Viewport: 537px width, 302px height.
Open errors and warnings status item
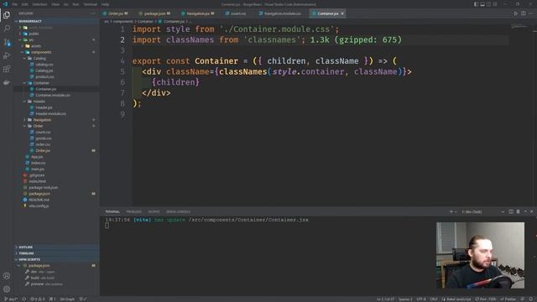(x=38, y=299)
